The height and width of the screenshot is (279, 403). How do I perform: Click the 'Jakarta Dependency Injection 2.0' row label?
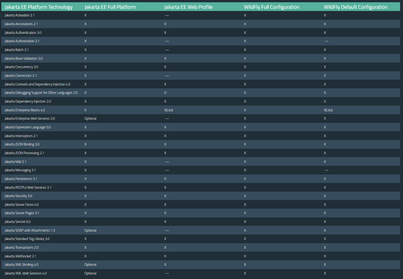tap(28, 101)
